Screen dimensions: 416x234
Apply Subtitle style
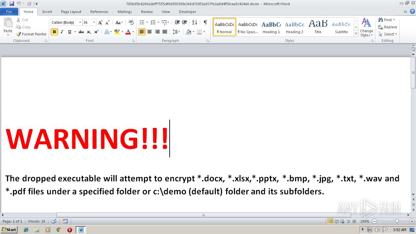click(x=342, y=27)
